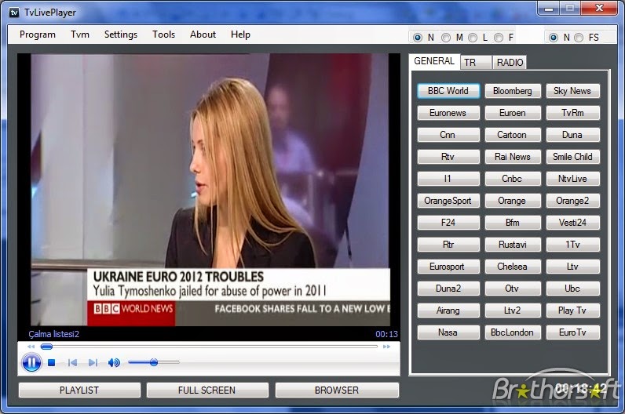Tune to Bloomberg channel
Screen dimensions: 625x414
(x=513, y=91)
